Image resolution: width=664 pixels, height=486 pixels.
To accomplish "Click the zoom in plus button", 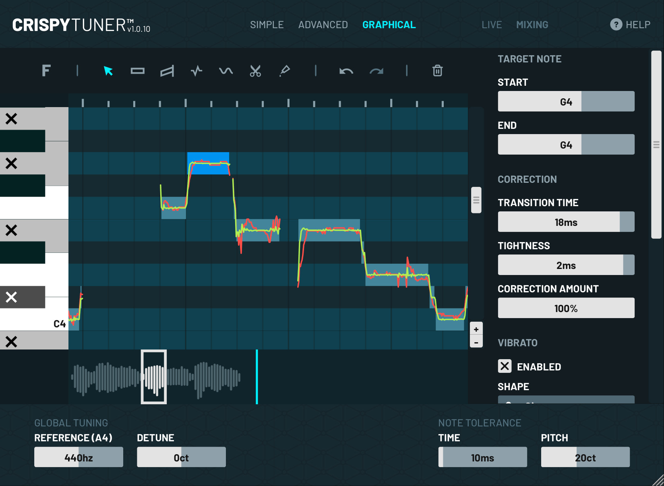I will (x=476, y=329).
